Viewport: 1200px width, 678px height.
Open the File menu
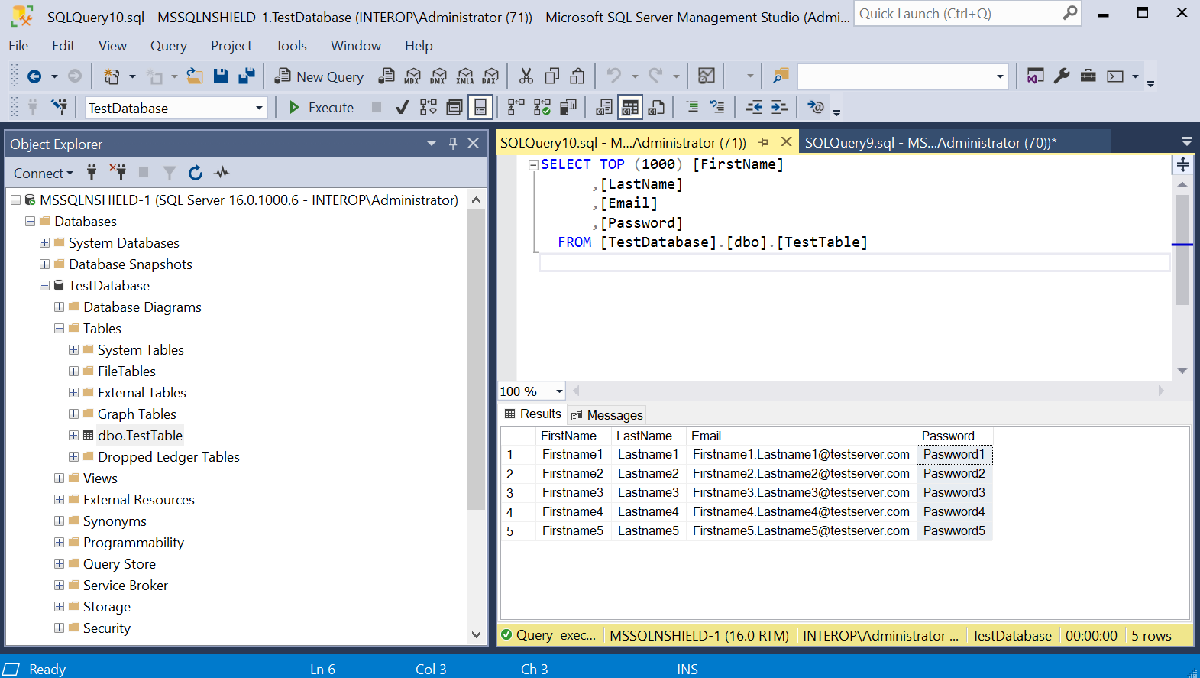(18, 46)
